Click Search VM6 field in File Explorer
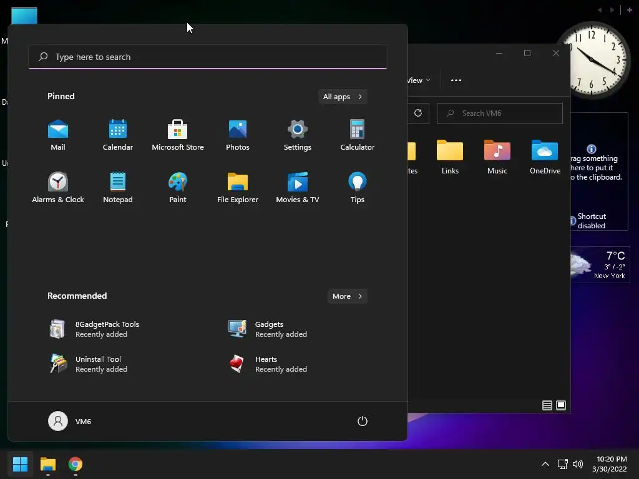The width and height of the screenshot is (639, 479). [500, 114]
